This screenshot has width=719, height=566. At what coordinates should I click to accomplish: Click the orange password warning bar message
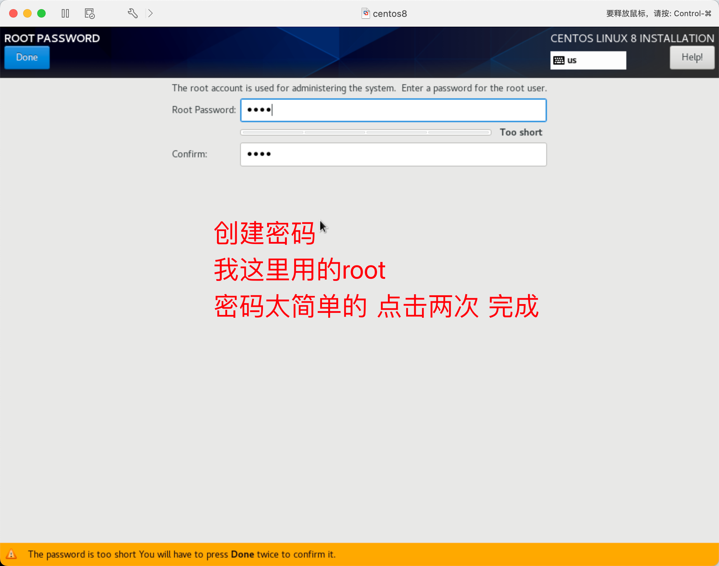tap(182, 554)
